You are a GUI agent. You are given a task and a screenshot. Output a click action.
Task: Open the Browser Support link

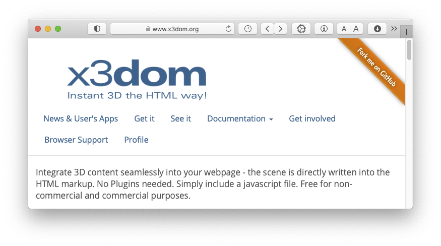[x=76, y=140]
